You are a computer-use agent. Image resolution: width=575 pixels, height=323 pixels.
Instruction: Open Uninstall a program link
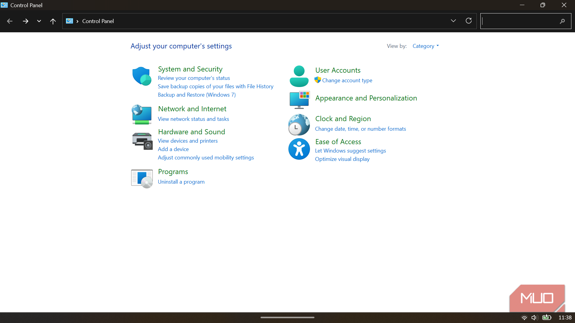(181, 182)
